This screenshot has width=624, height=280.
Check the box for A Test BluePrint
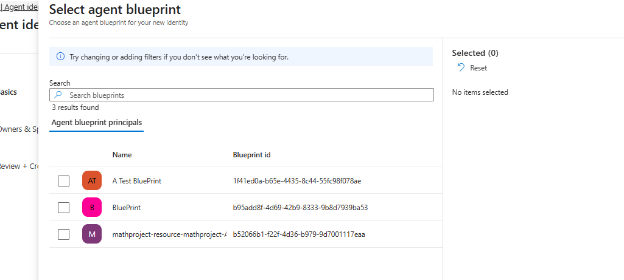click(63, 181)
